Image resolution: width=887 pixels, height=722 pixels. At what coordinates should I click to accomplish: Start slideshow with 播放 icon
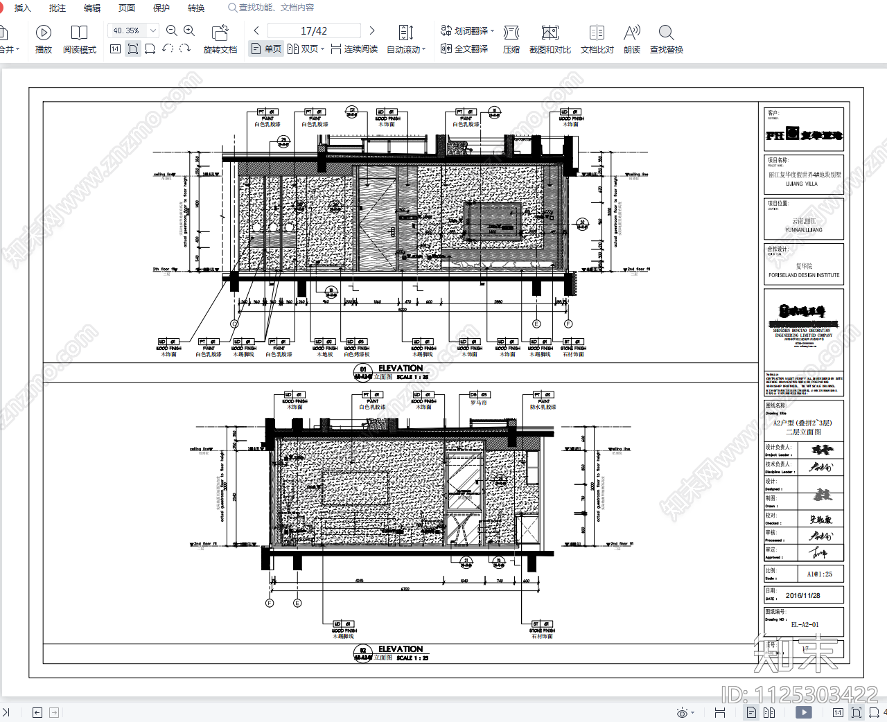pos(44,39)
